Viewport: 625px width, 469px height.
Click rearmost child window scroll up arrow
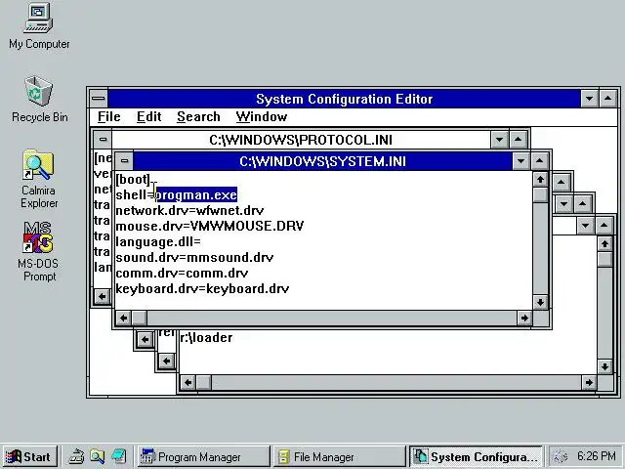pyautogui.click(x=604, y=244)
